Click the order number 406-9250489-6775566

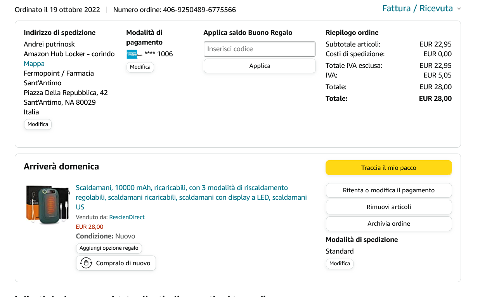[x=199, y=10]
